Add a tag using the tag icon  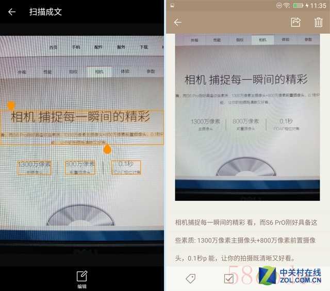[x=190, y=279]
